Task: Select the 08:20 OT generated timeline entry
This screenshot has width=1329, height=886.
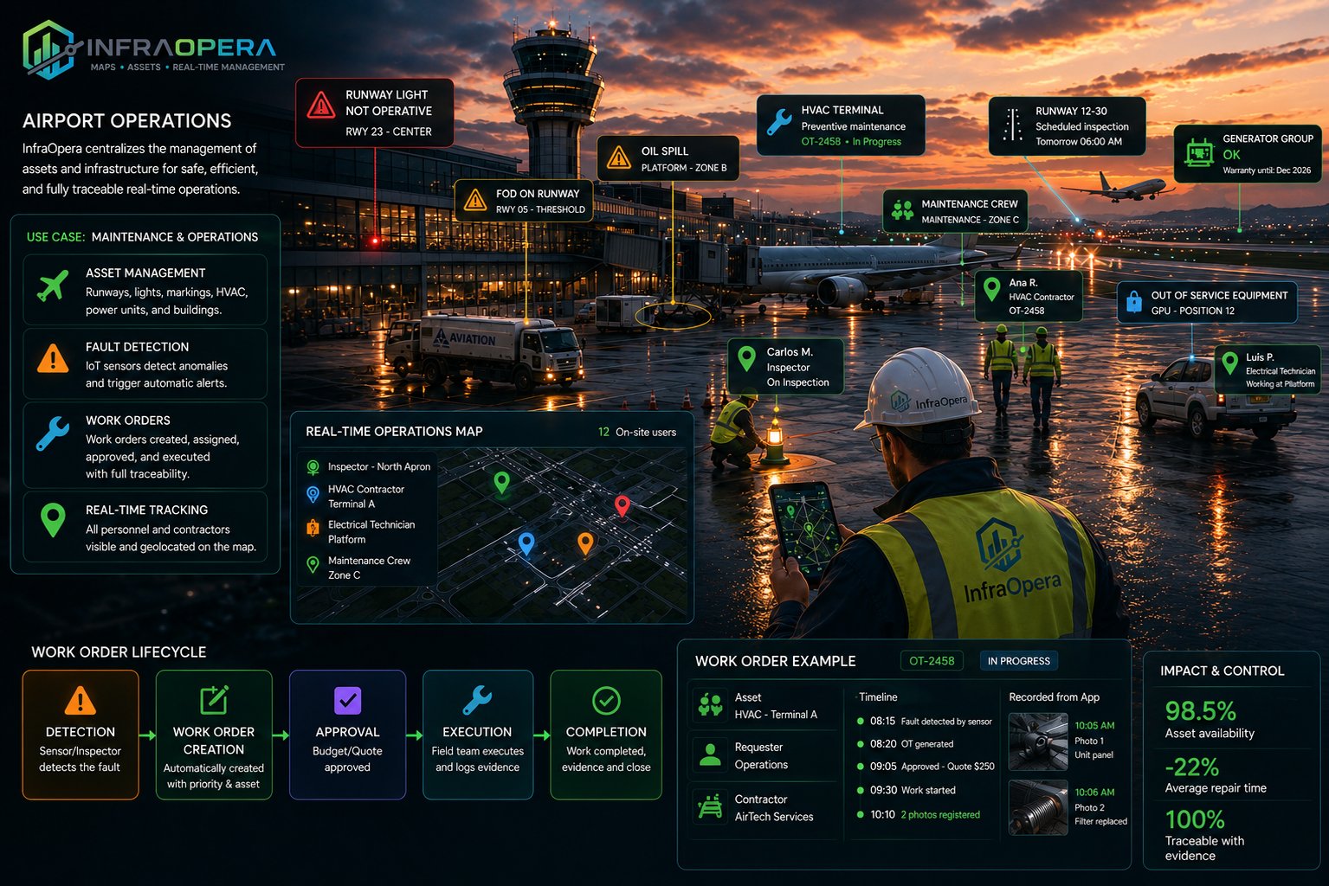Action: coord(906,744)
